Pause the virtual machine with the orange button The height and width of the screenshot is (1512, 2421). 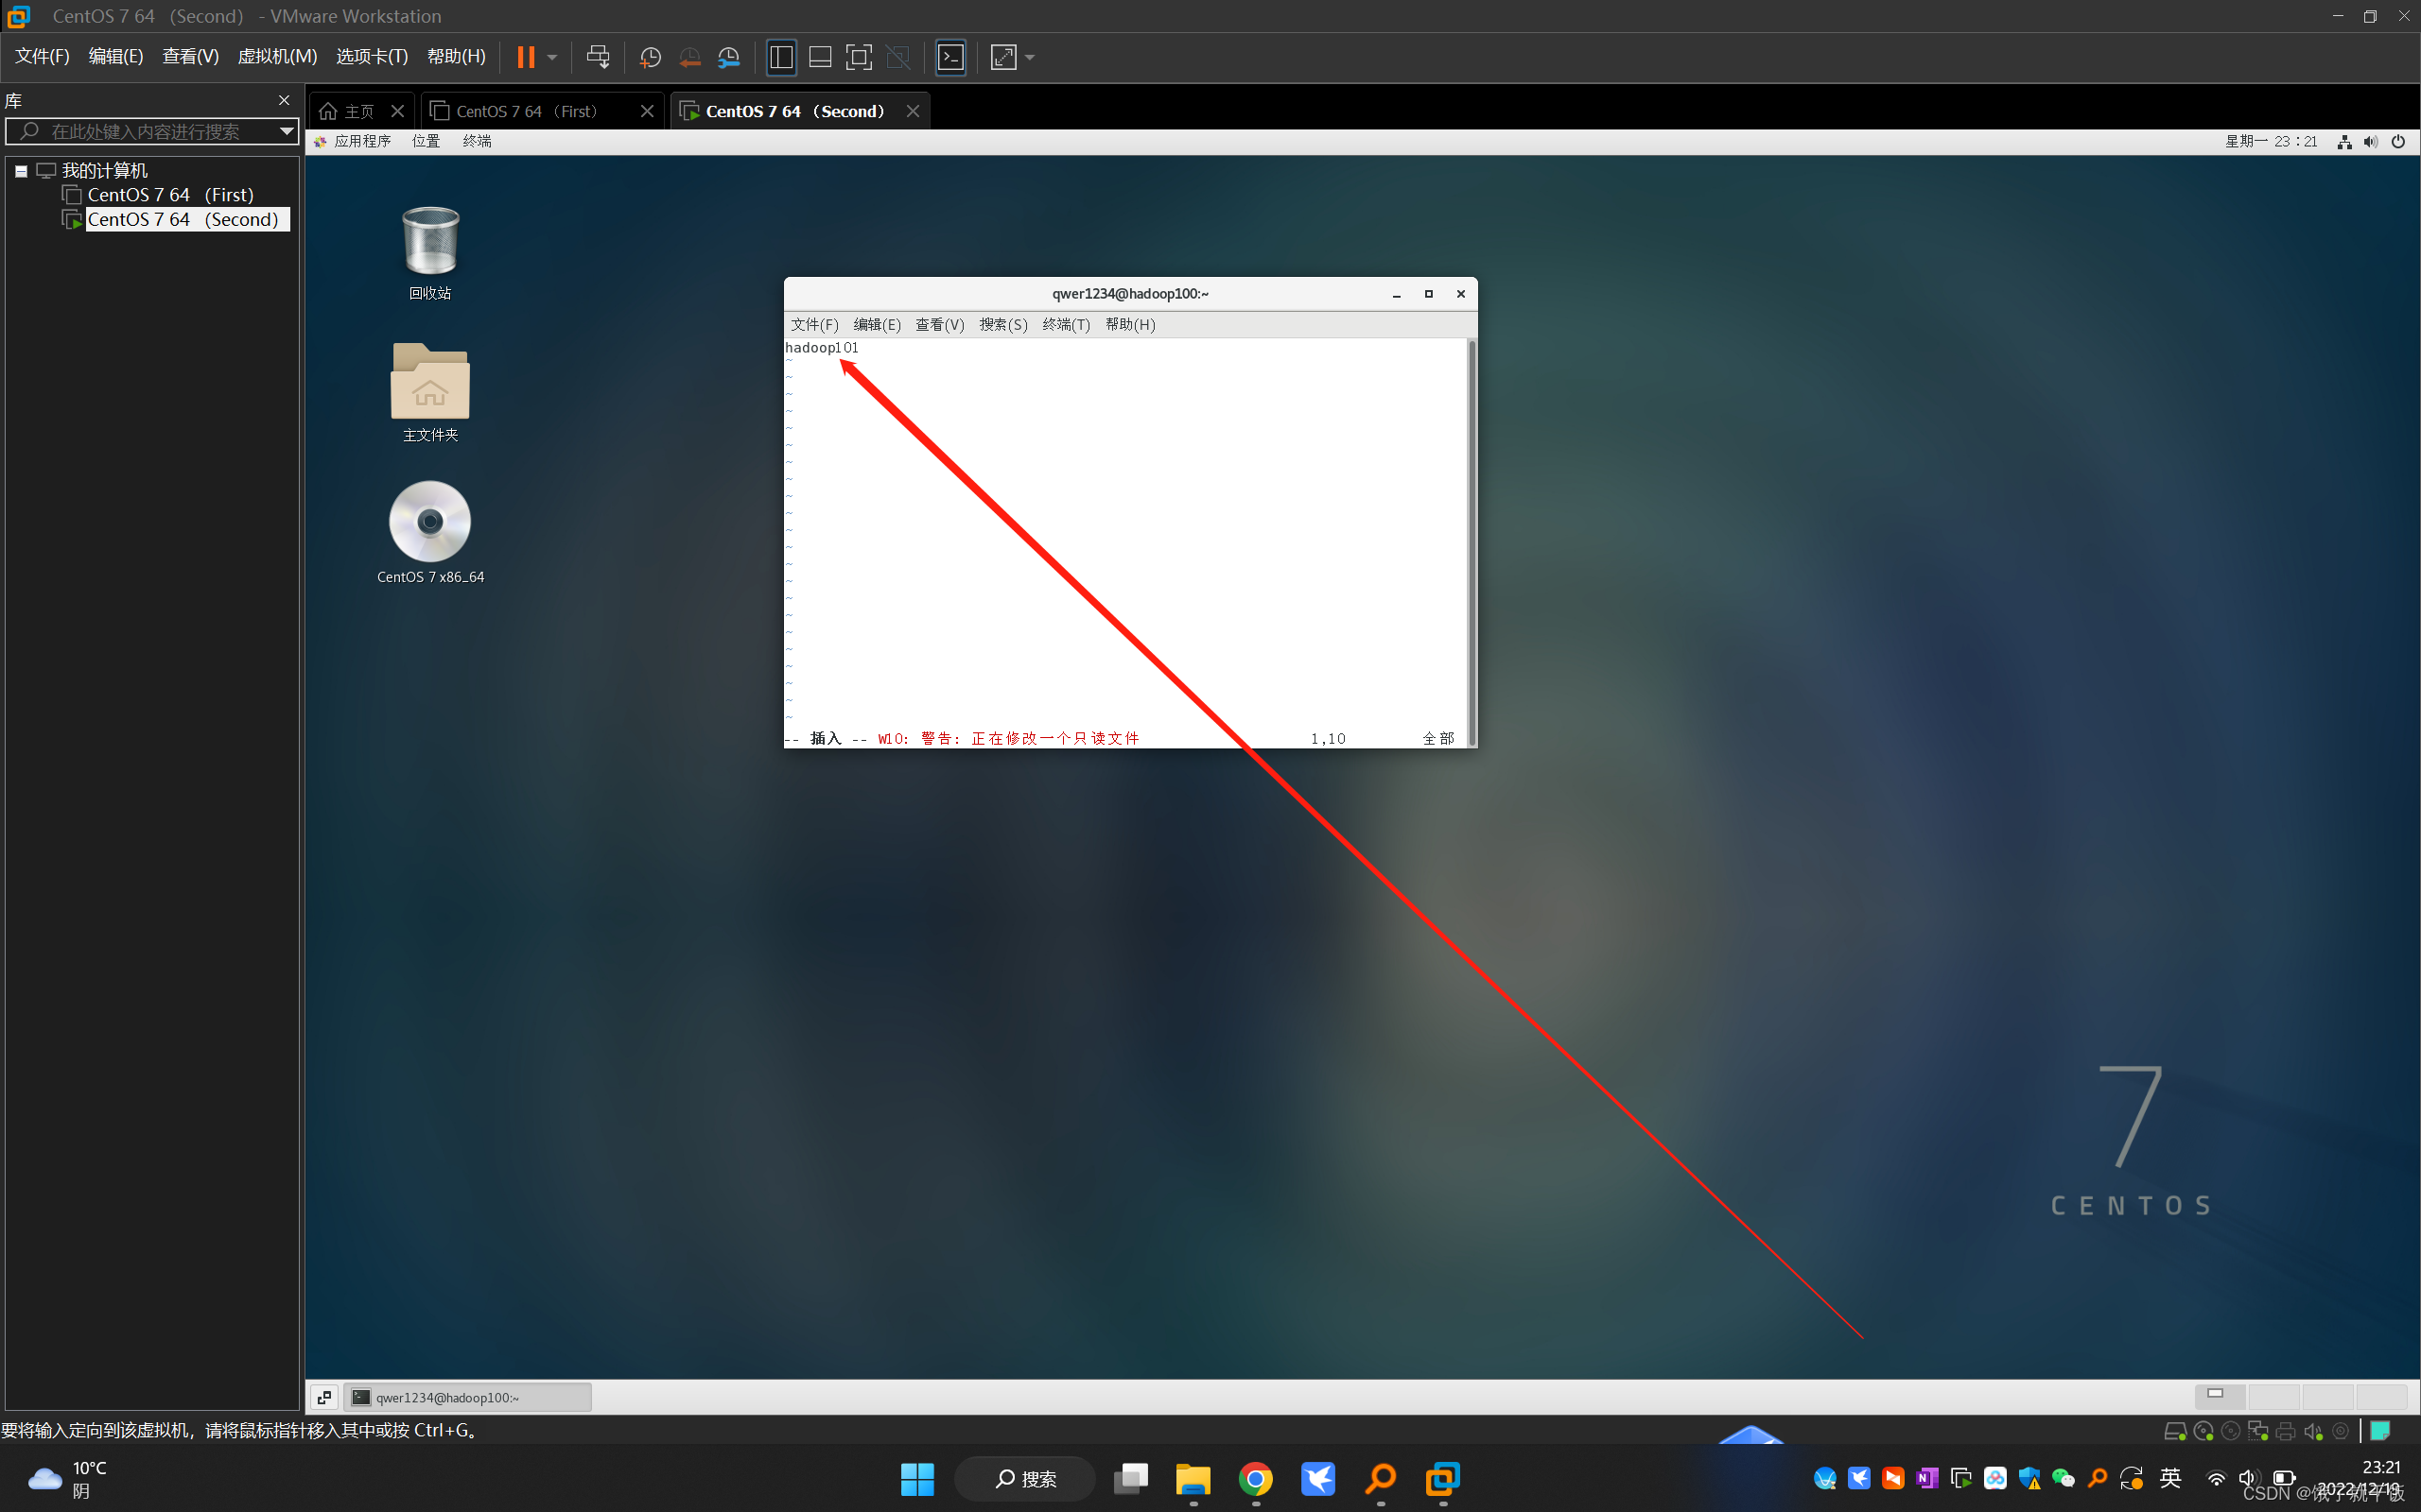(525, 57)
